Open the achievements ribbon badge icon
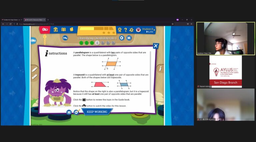This screenshot has width=256, height=142. point(120,30)
